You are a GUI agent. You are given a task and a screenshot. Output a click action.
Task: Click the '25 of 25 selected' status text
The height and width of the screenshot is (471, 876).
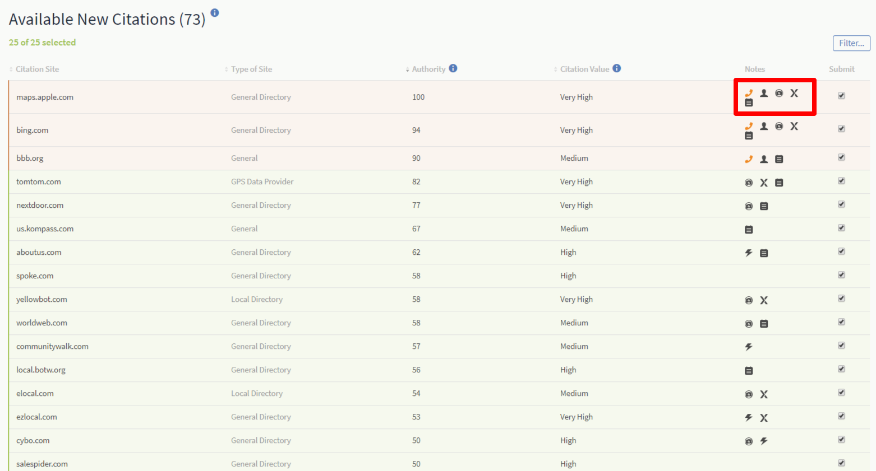click(x=42, y=42)
